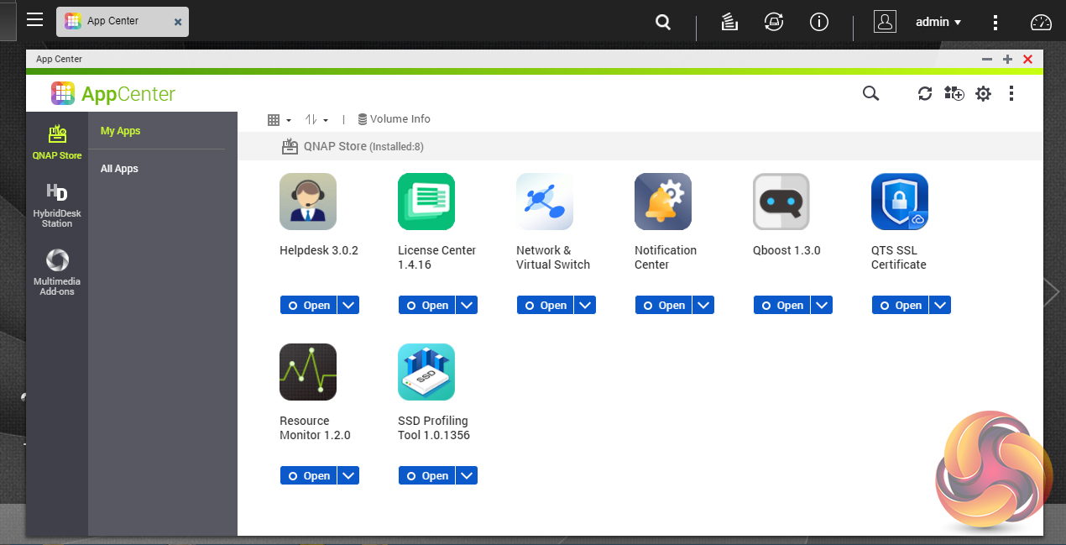Open the QTS main menu hamburger icon
The height and width of the screenshot is (545, 1066).
click(x=34, y=19)
